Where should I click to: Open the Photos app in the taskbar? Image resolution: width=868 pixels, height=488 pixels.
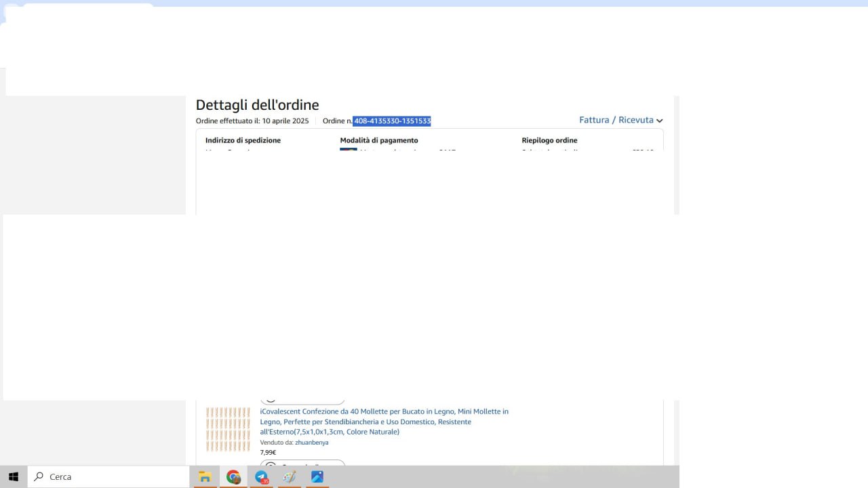coord(317,477)
